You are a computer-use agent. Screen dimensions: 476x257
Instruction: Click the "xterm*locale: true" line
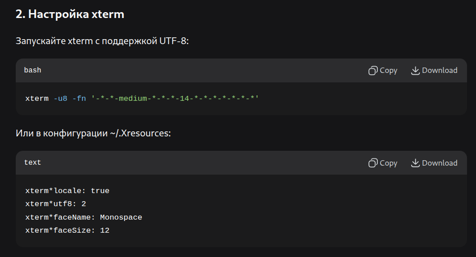67,191
